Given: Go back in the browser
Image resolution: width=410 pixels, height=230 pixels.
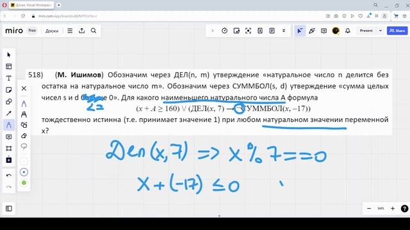Looking at the screenshot, I should [4, 16].
